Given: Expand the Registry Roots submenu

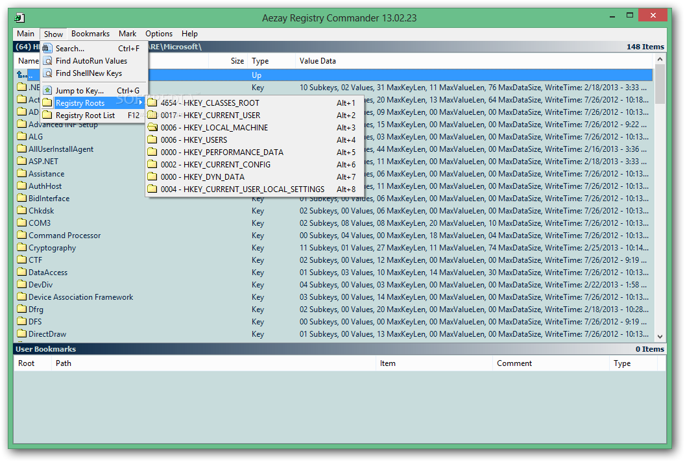Looking at the screenshot, I should [93, 103].
